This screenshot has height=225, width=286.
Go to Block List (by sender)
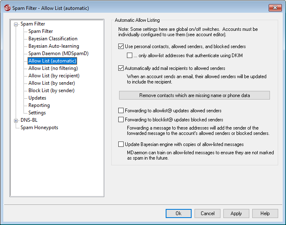click(x=51, y=90)
